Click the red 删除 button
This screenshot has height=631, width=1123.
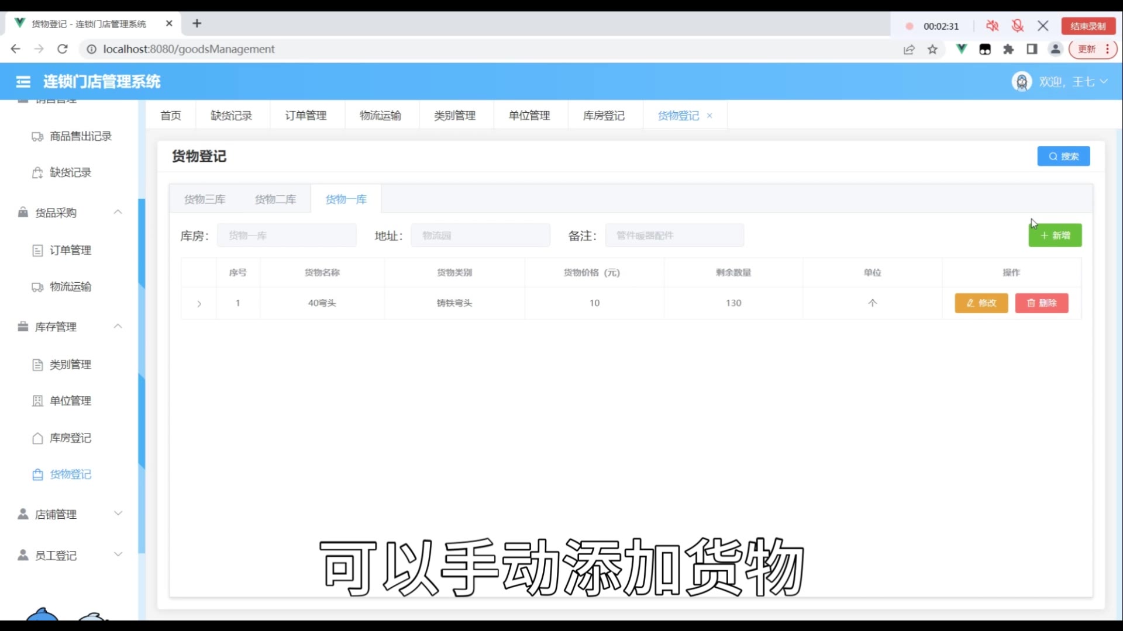[x=1041, y=303]
